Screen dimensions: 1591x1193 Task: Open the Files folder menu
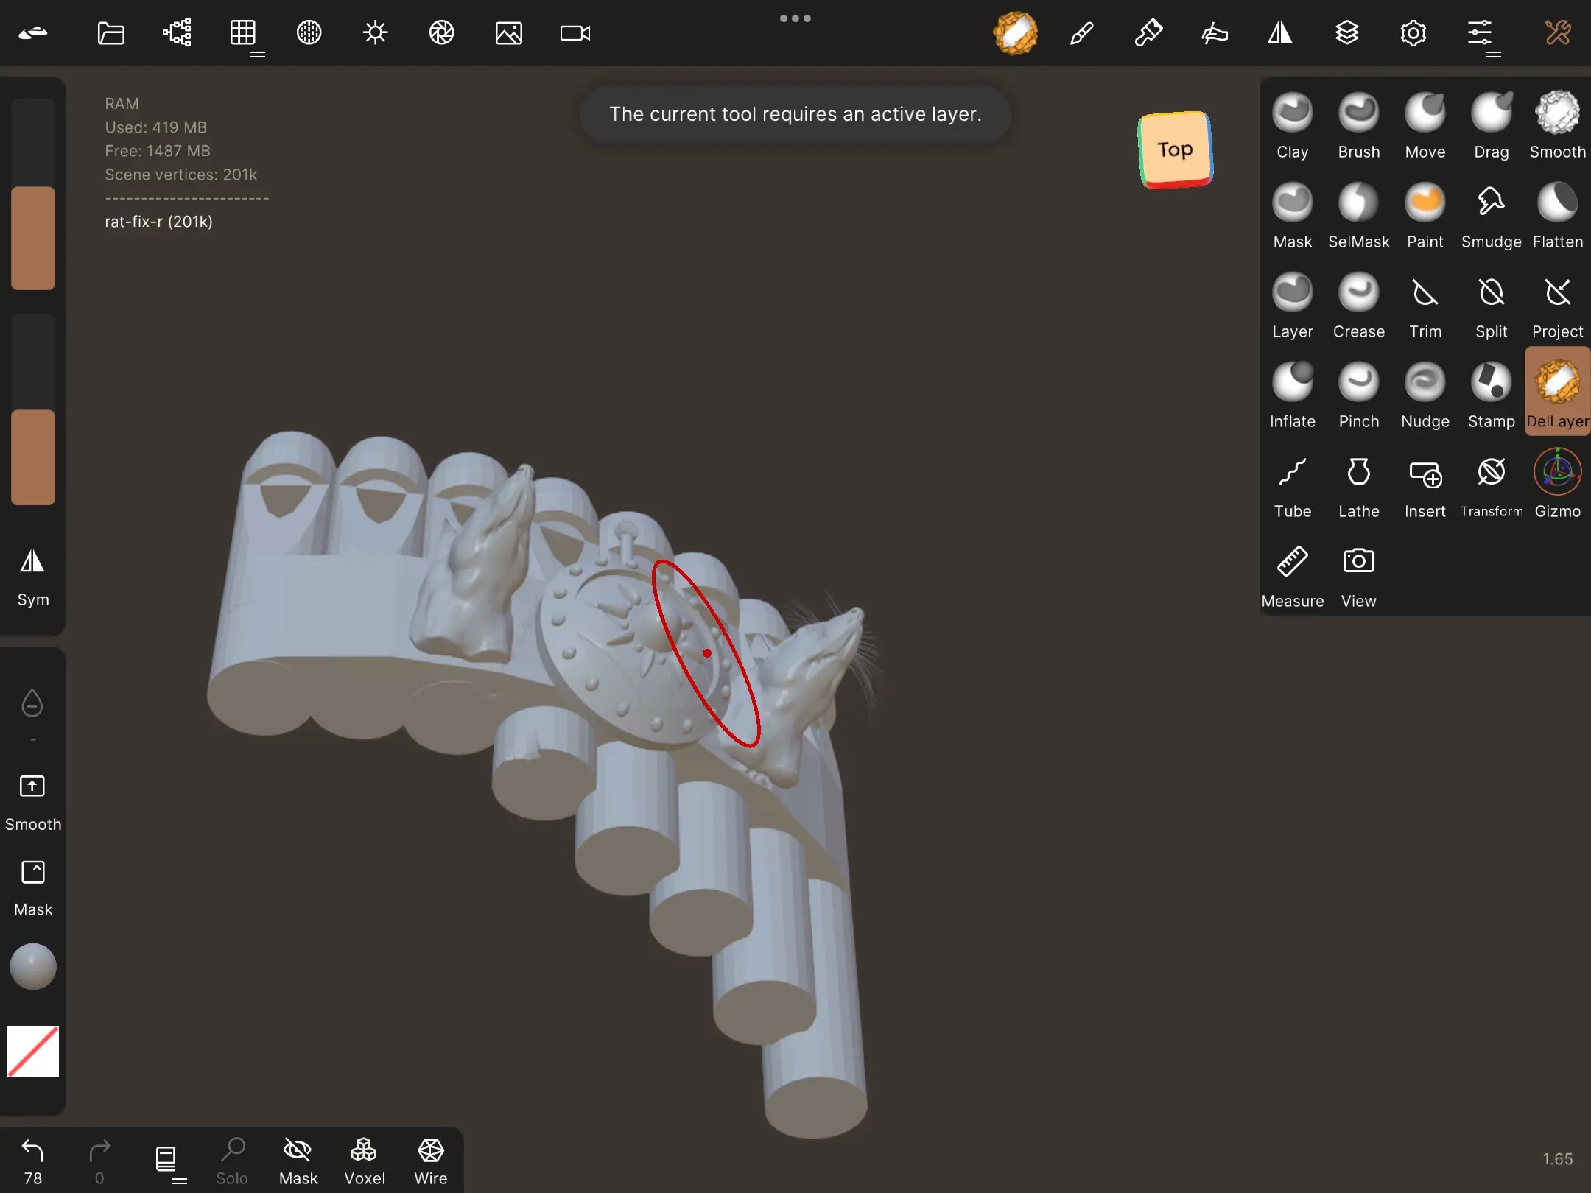click(110, 33)
